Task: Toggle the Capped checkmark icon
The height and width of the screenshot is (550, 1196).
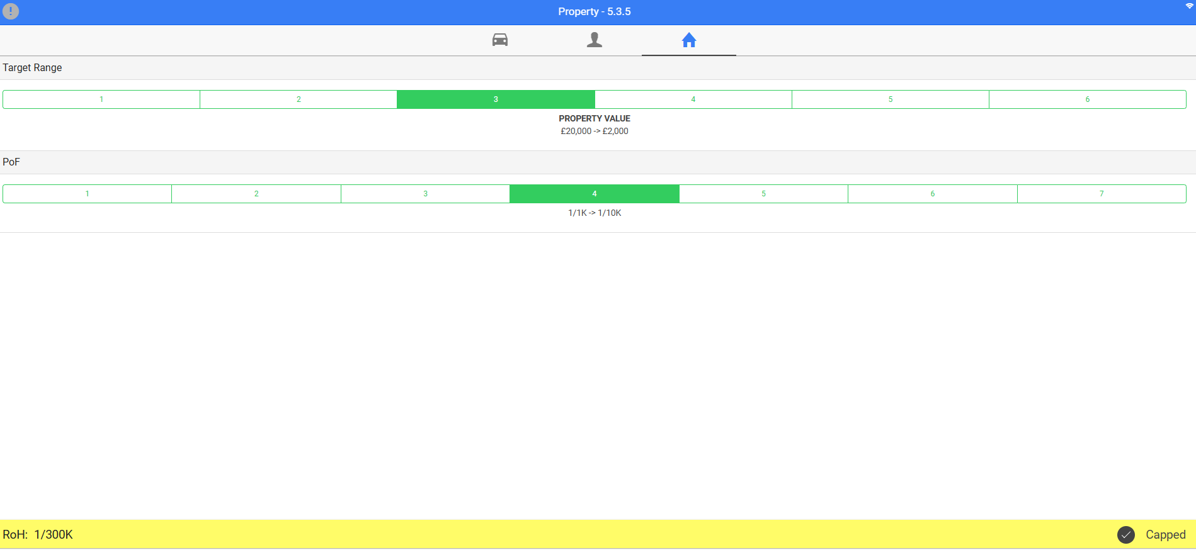Action: click(x=1125, y=535)
